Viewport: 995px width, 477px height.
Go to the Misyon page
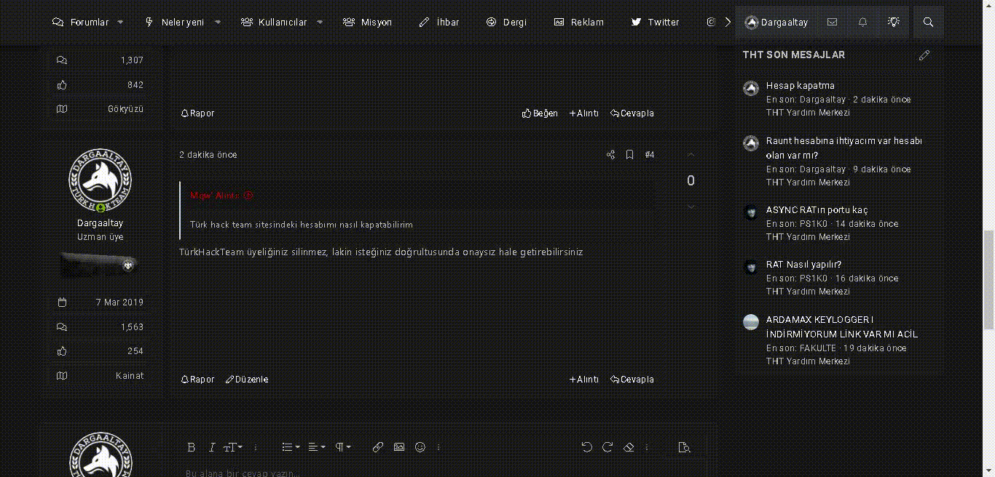pyautogui.click(x=368, y=23)
